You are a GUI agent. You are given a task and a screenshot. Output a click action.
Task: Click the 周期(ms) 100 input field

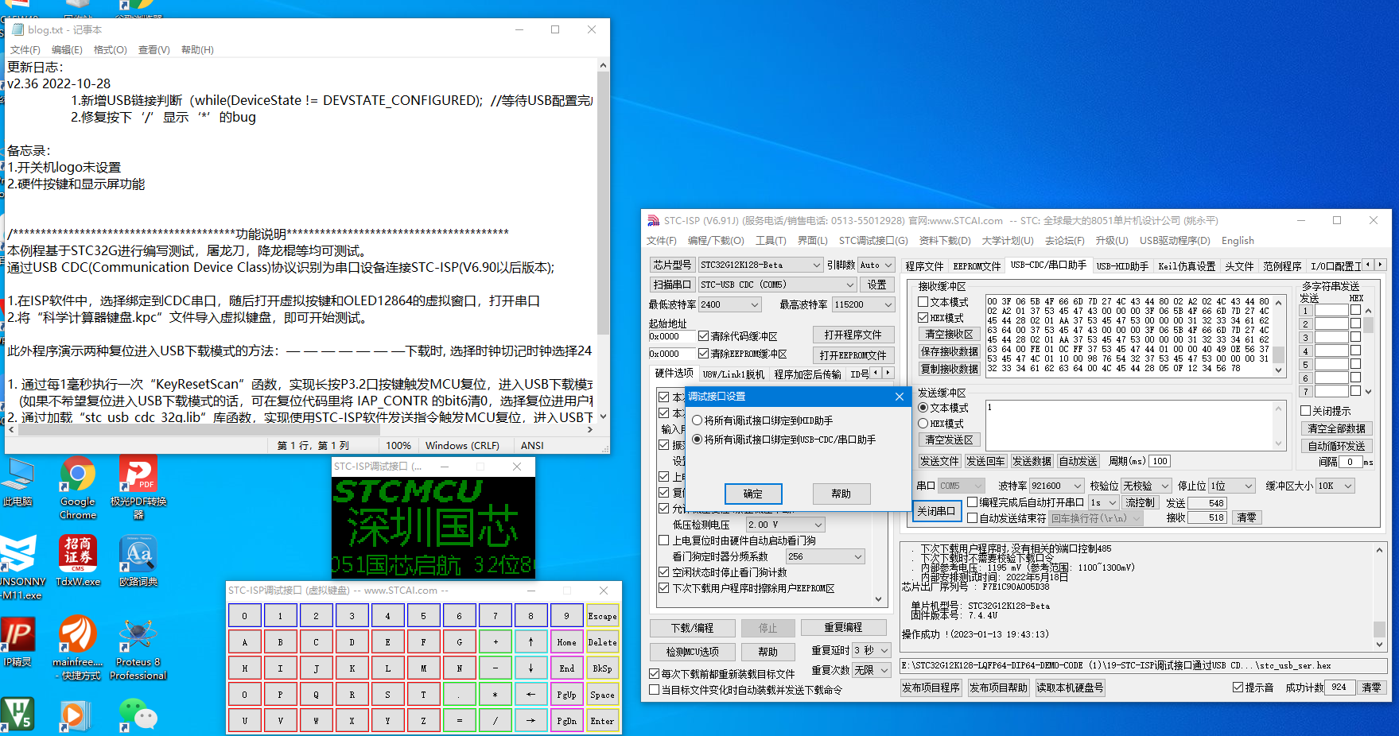click(x=1160, y=461)
